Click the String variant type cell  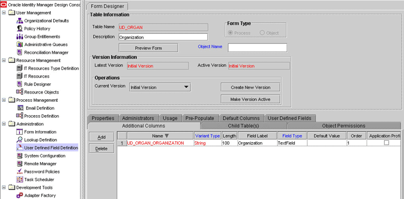208,143
